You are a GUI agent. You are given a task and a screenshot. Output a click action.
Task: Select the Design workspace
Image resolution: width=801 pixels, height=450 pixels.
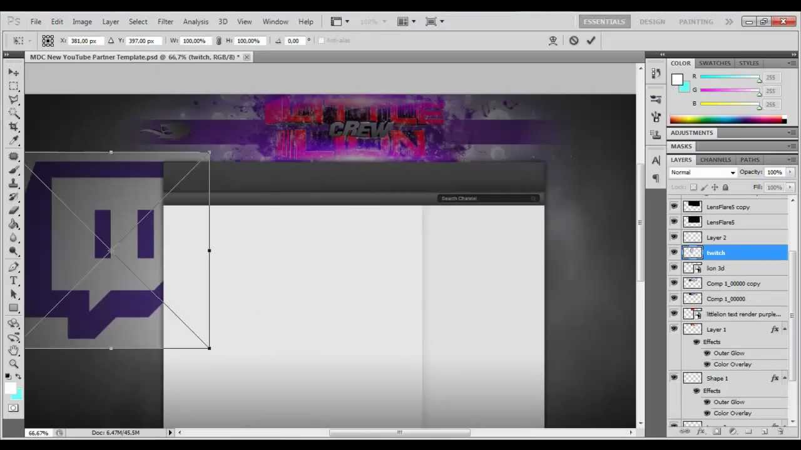(652, 21)
